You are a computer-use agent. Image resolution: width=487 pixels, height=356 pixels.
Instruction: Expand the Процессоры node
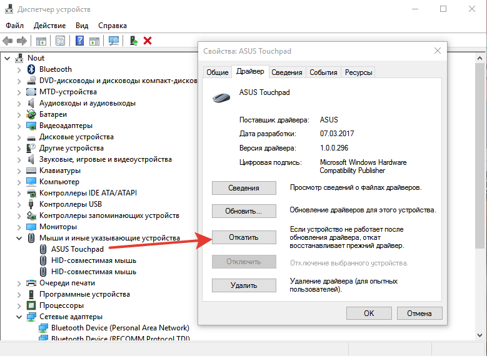[19, 306]
